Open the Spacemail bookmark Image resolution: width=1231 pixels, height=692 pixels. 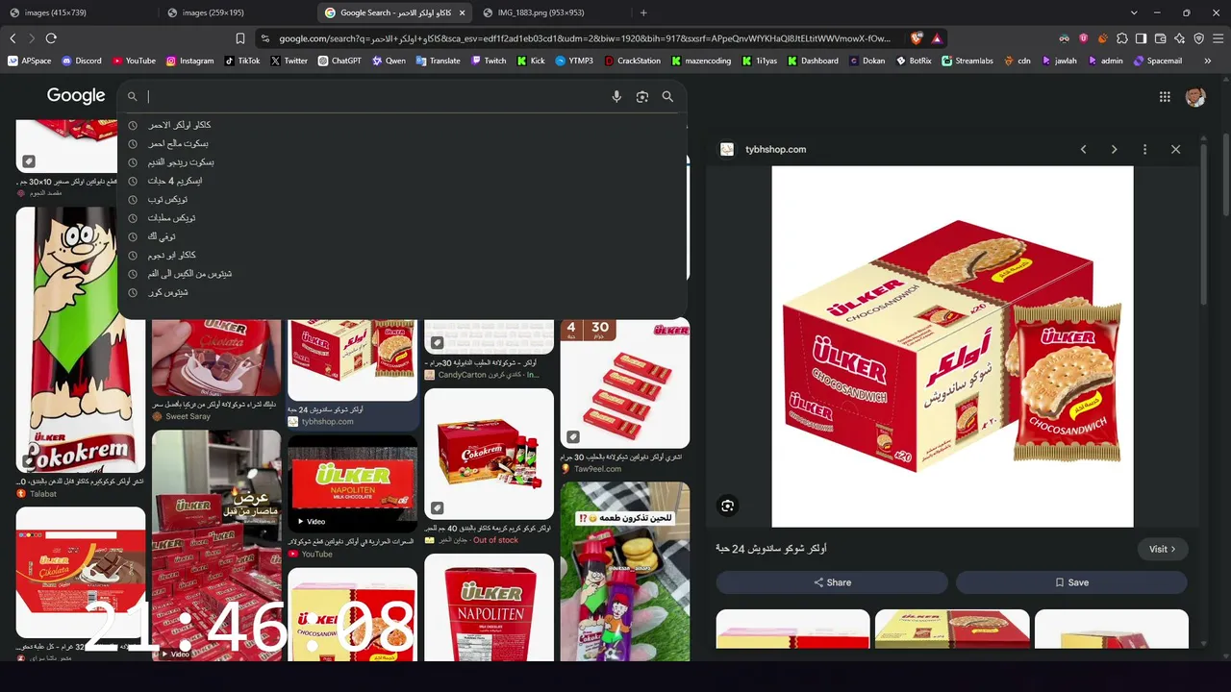click(x=1158, y=61)
